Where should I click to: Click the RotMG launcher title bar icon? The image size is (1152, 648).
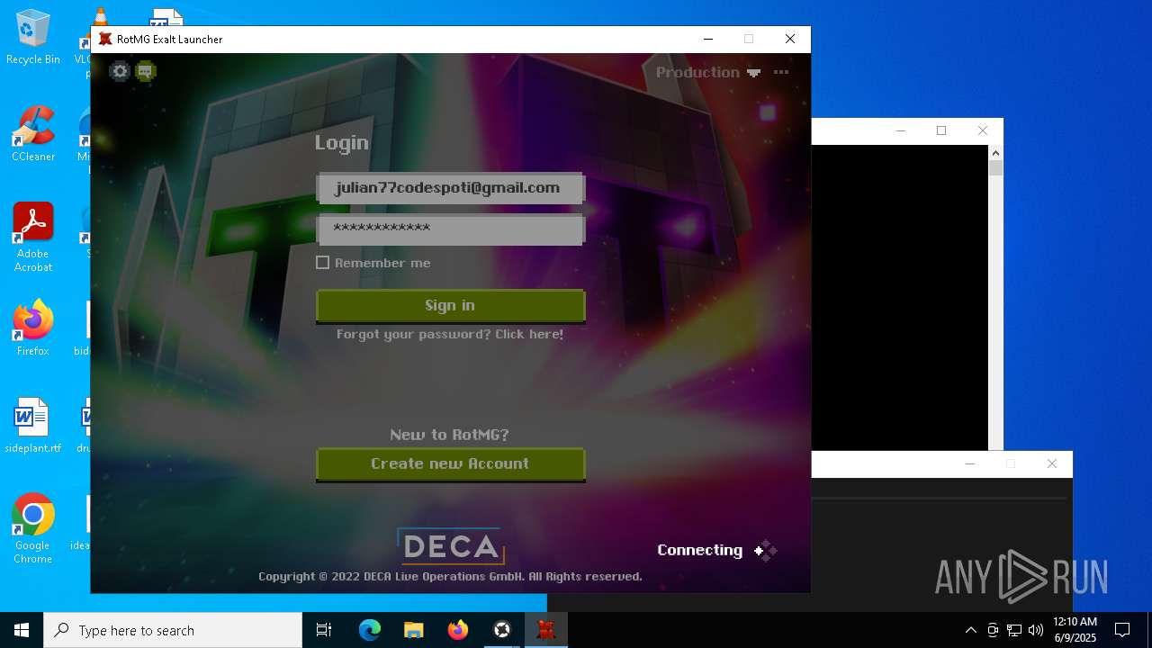click(x=105, y=40)
